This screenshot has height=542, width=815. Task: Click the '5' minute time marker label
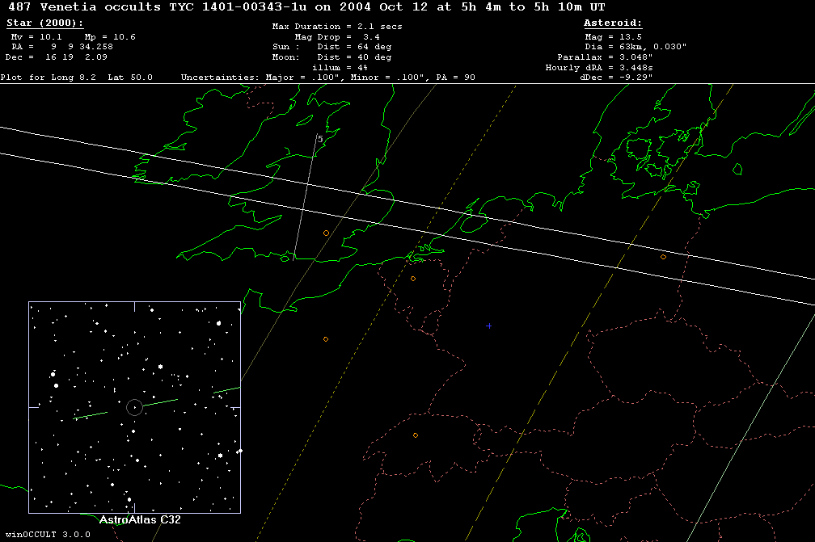pyautogui.click(x=320, y=139)
